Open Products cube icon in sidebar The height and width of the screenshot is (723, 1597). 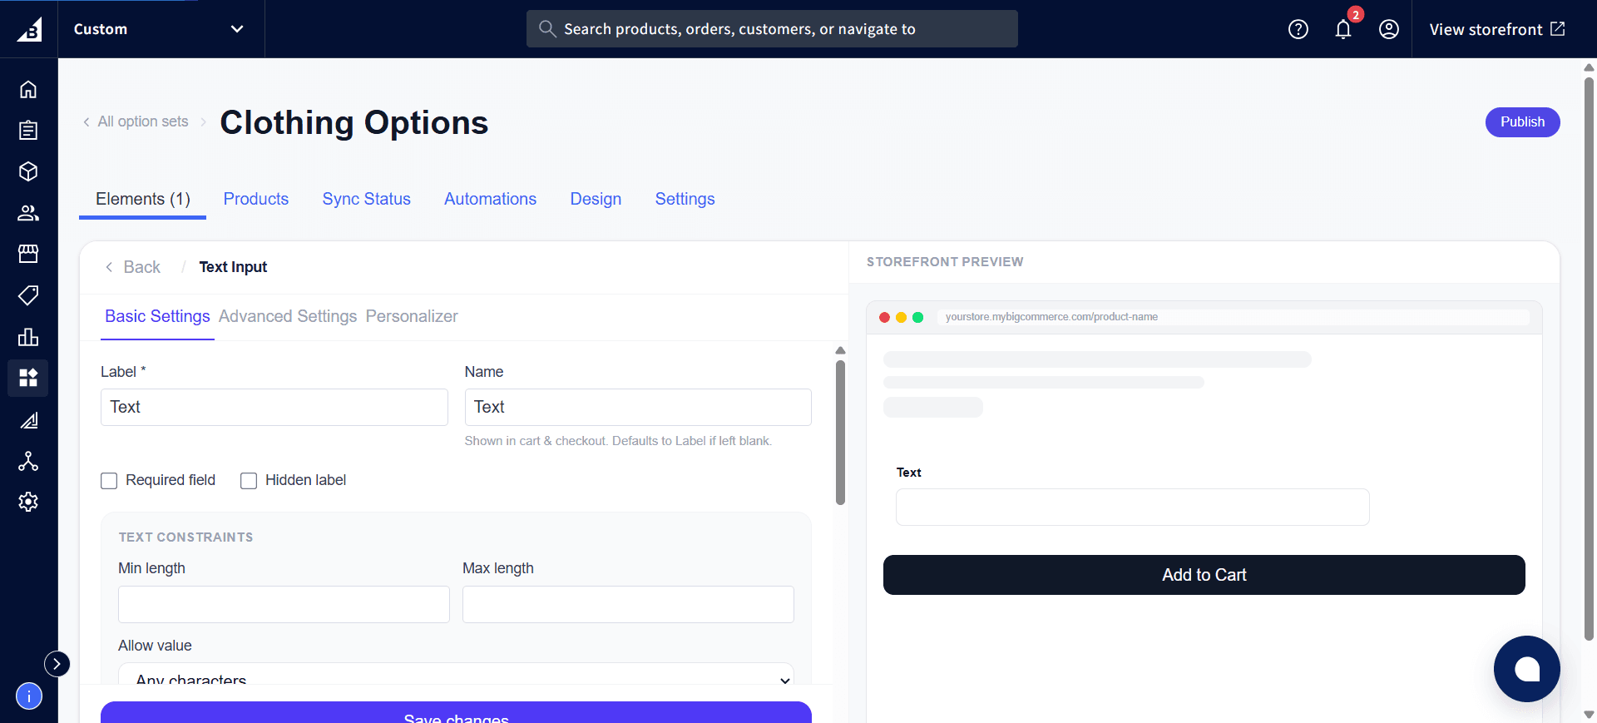click(28, 171)
